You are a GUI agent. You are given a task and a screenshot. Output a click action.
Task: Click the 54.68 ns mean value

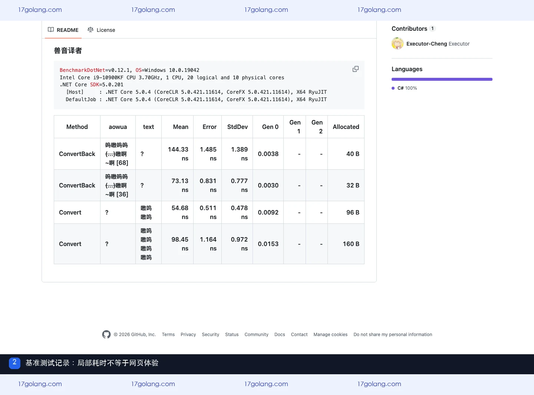click(x=180, y=212)
